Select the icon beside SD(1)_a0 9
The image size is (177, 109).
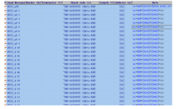(x=5, y=44)
